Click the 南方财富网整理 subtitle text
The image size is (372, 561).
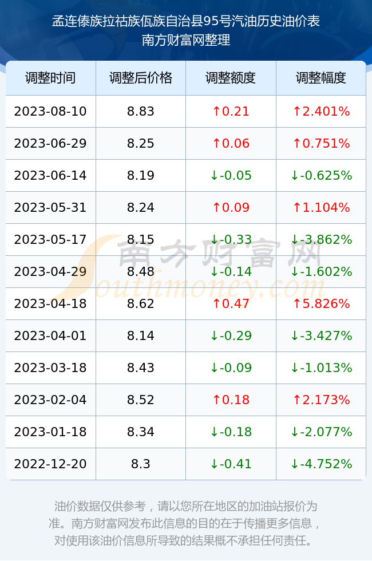(x=186, y=39)
